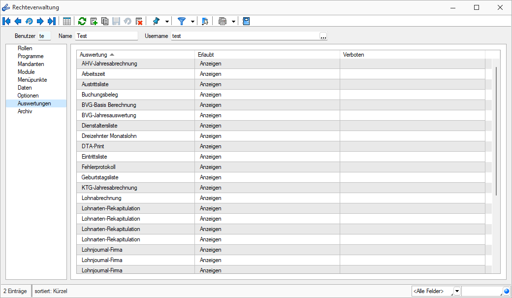
Task: Go to the previous record
Action: click(x=18, y=21)
